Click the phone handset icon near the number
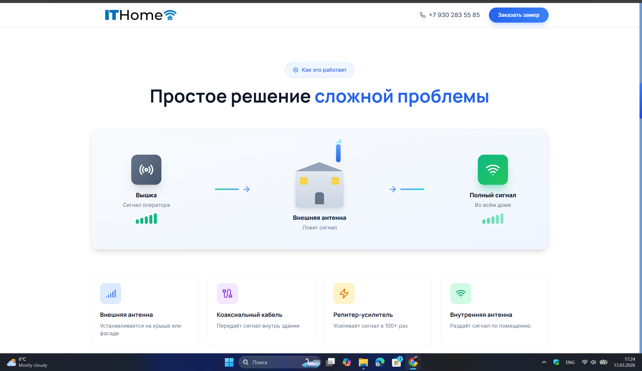Viewport: 642px width, 371px height. [x=422, y=15]
